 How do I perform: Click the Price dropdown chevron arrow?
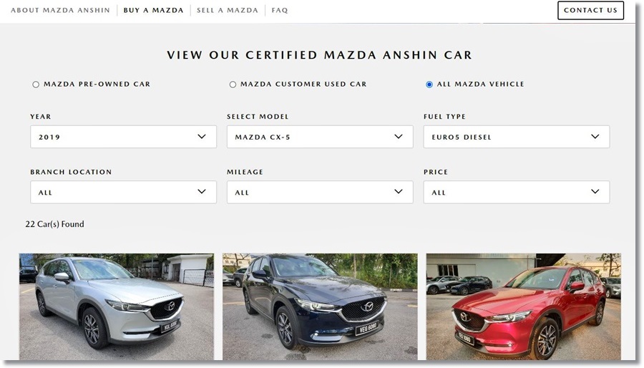595,191
